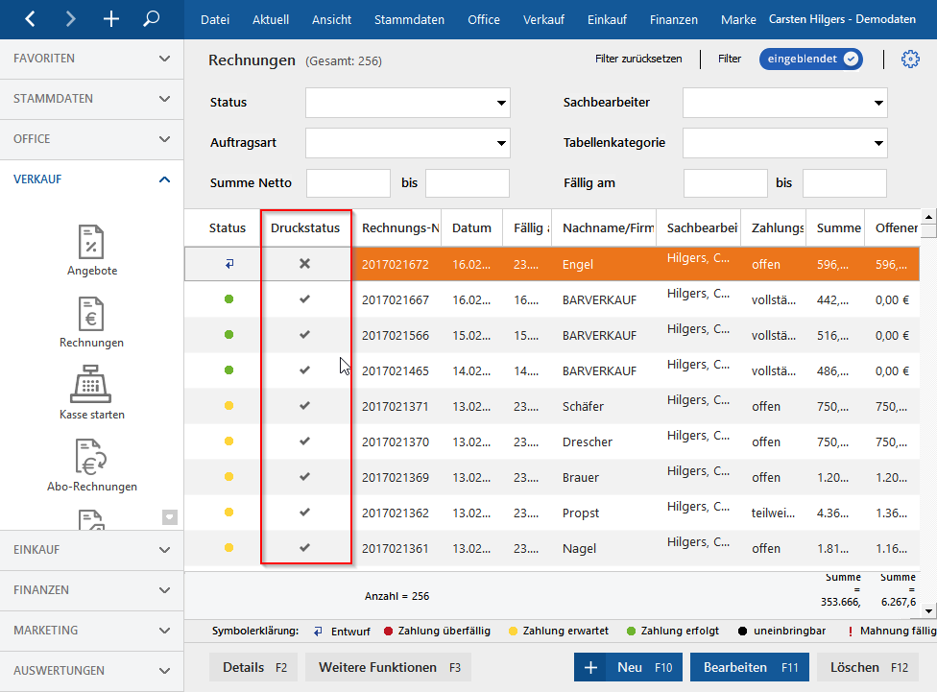The height and width of the screenshot is (692, 937).
Task: Sort by the Druckstatus column header
Action: pyautogui.click(x=304, y=227)
